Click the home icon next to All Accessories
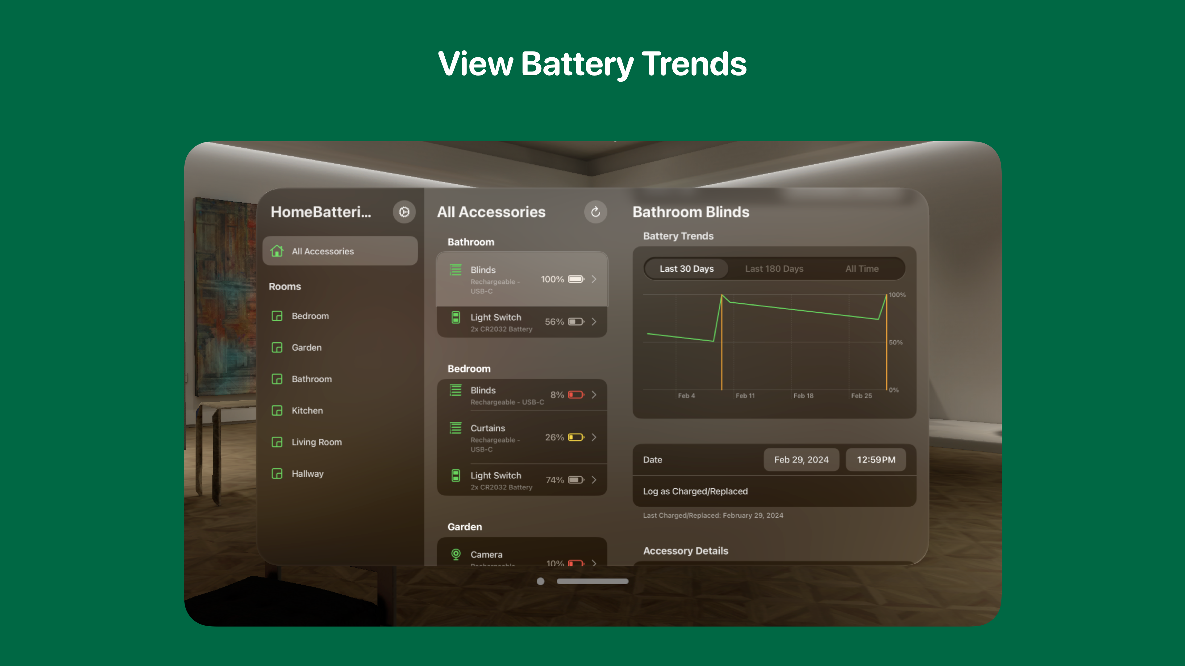This screenshot has height=666, width=1185. pyautogui.click(x=279, y=250)
